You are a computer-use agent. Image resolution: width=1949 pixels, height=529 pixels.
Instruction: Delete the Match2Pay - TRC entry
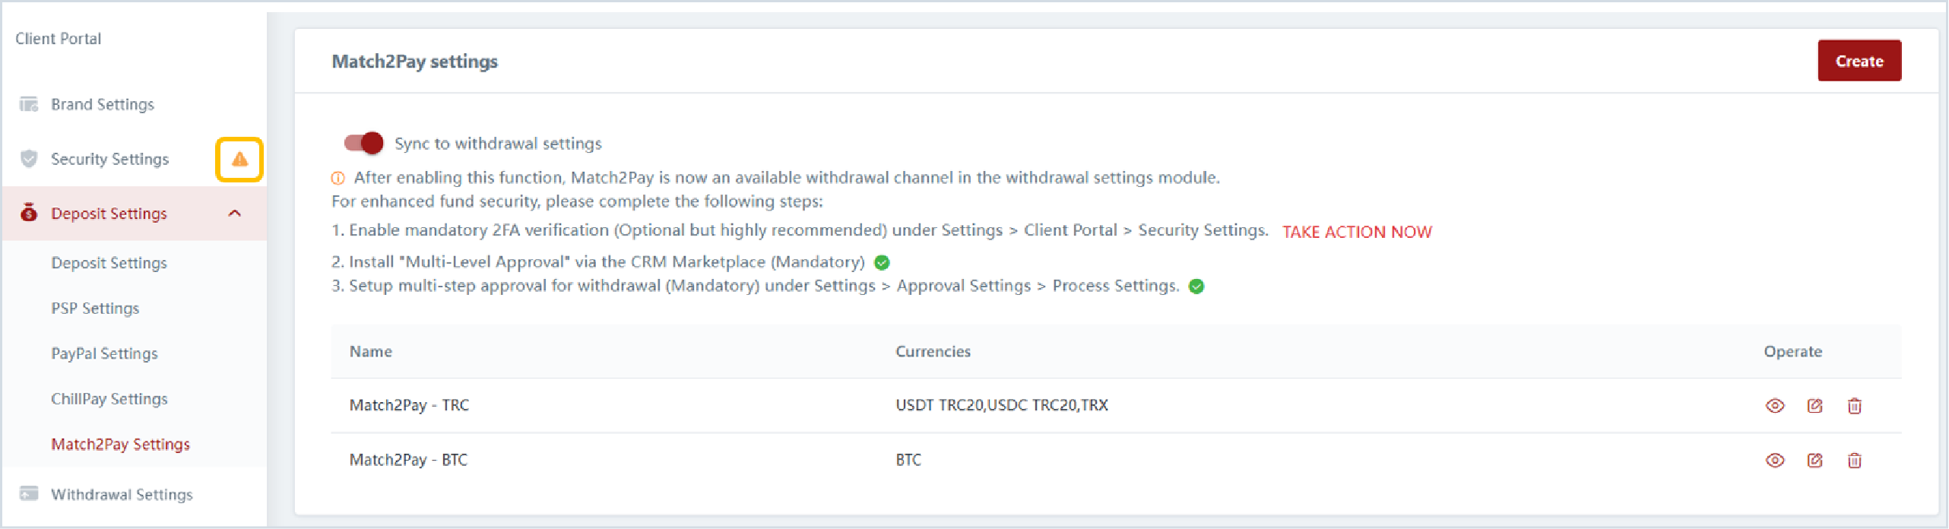pyautogui.click(x=1855, y=406)
